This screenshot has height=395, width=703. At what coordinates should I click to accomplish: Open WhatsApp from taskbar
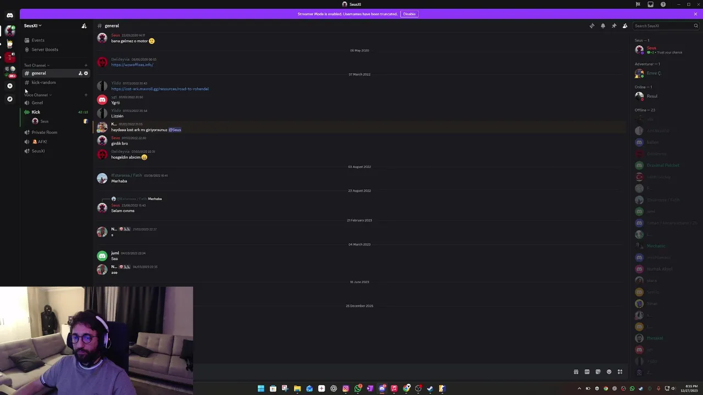click(358, 388)
